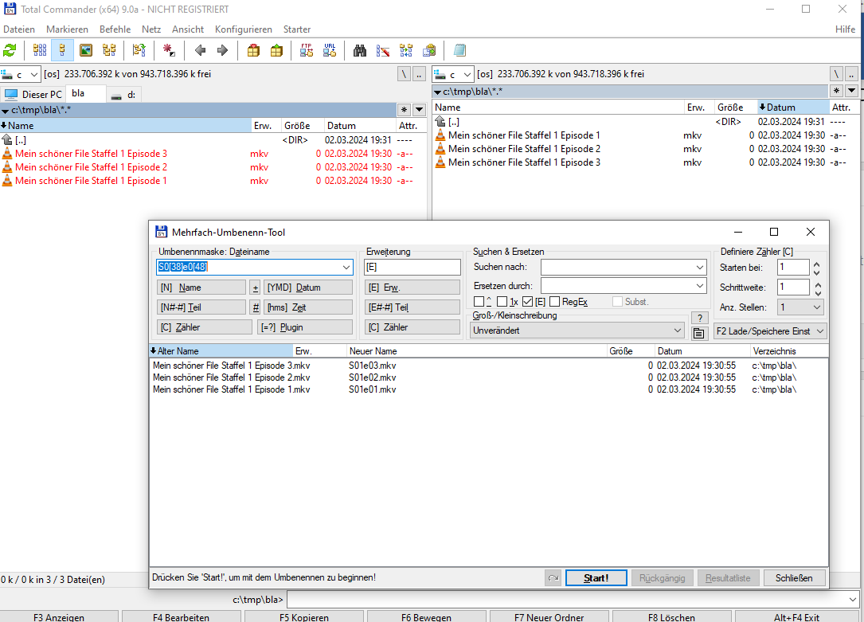Viewport: 864px width, 622px height.
Task: Insert the [N] Name placeholder
Action: tap(201, 288)
